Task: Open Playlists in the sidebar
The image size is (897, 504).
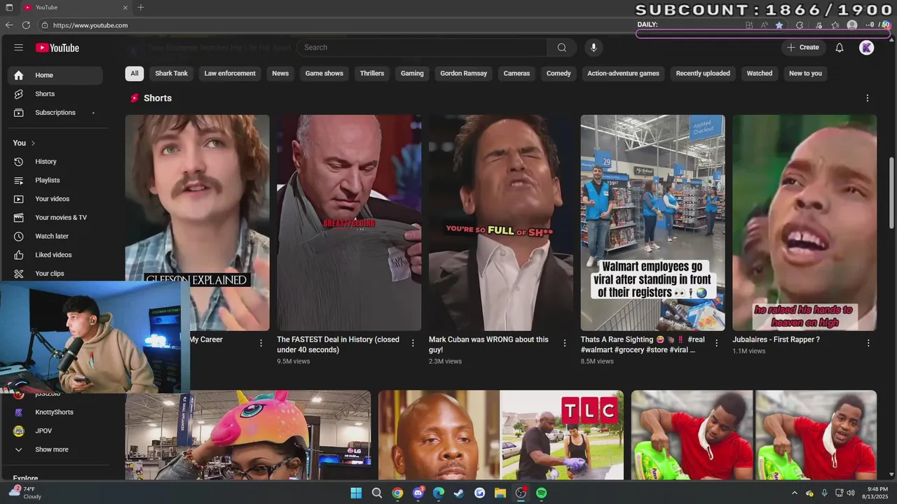Action: pos(55,180)
